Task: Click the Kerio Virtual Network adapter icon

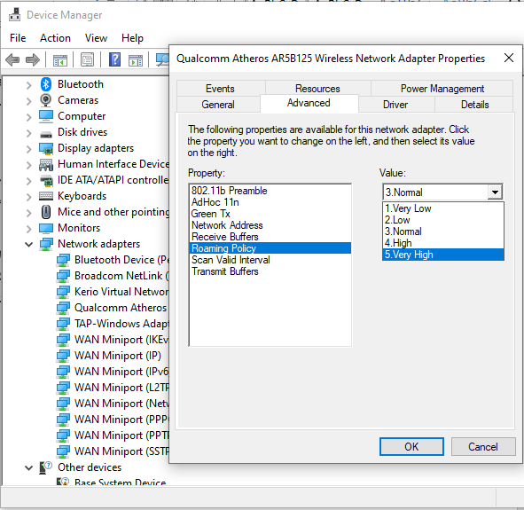Action: (63, 292)
